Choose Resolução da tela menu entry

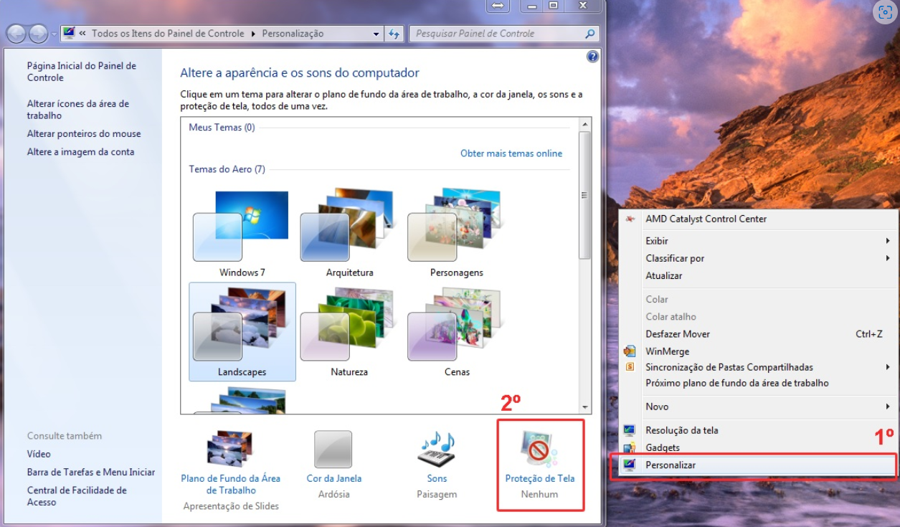tap(681, 430)
